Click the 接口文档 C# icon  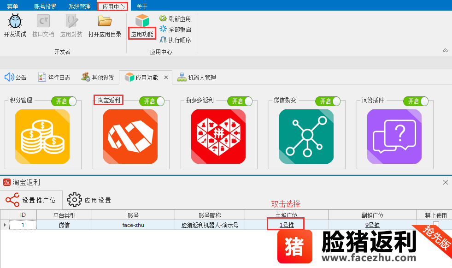pyautogui.click(x=43, y=21)
